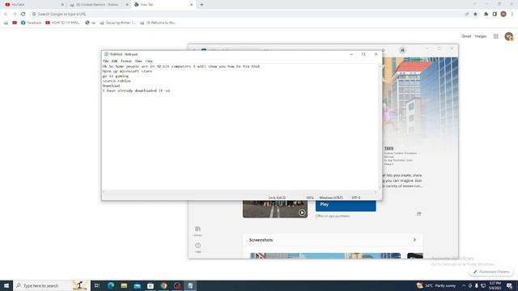Click Customize Chrome button
The image size is (518, 291).
coord(491,272)
